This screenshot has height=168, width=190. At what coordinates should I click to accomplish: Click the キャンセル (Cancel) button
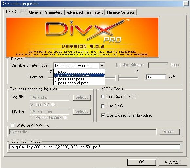coord(173,162)
